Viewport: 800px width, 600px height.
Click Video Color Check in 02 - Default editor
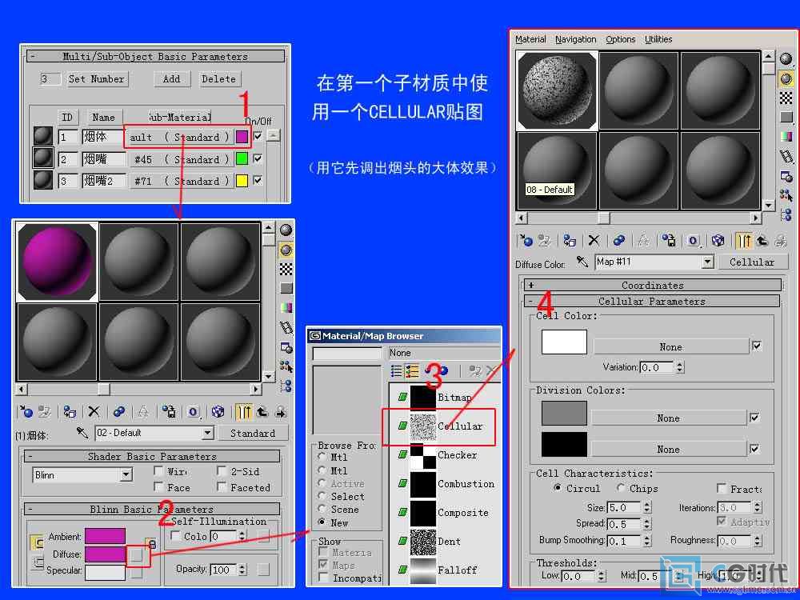(x=286, y=308)
